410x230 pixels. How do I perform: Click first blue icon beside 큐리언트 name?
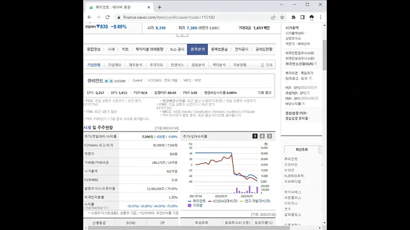pyautogui.click(x=106, y=81)
